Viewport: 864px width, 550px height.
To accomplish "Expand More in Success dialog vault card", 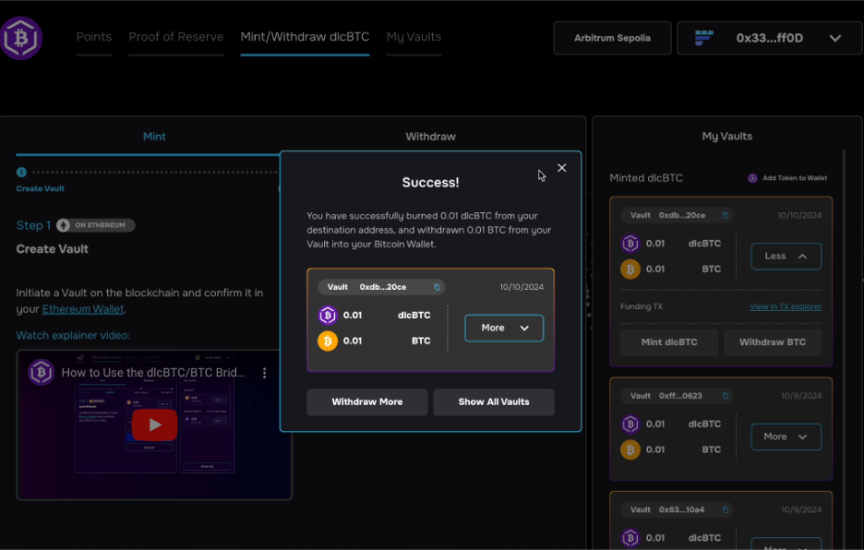I will click(504, 328).
